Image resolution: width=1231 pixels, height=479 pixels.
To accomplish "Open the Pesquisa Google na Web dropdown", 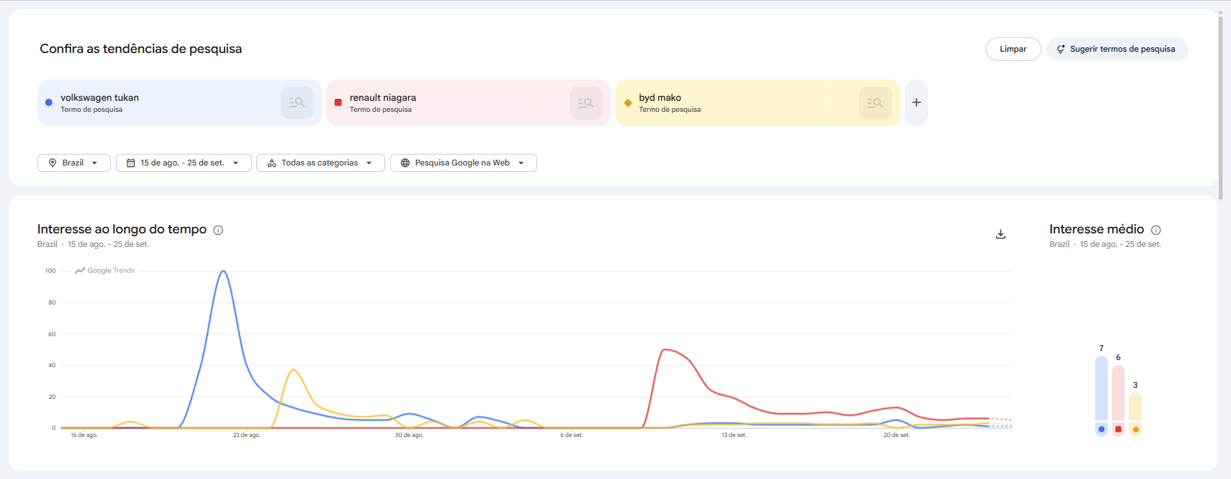I will (x=463, y=163).
